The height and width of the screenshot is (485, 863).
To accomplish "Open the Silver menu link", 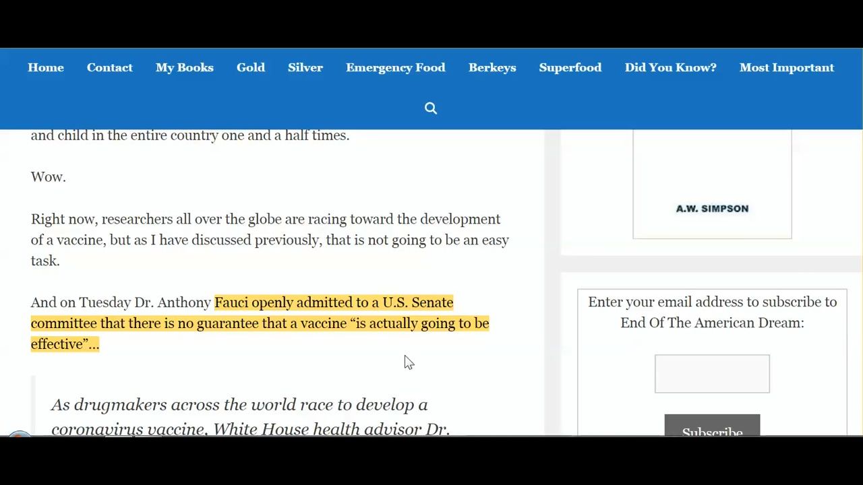I will [305, 67].
